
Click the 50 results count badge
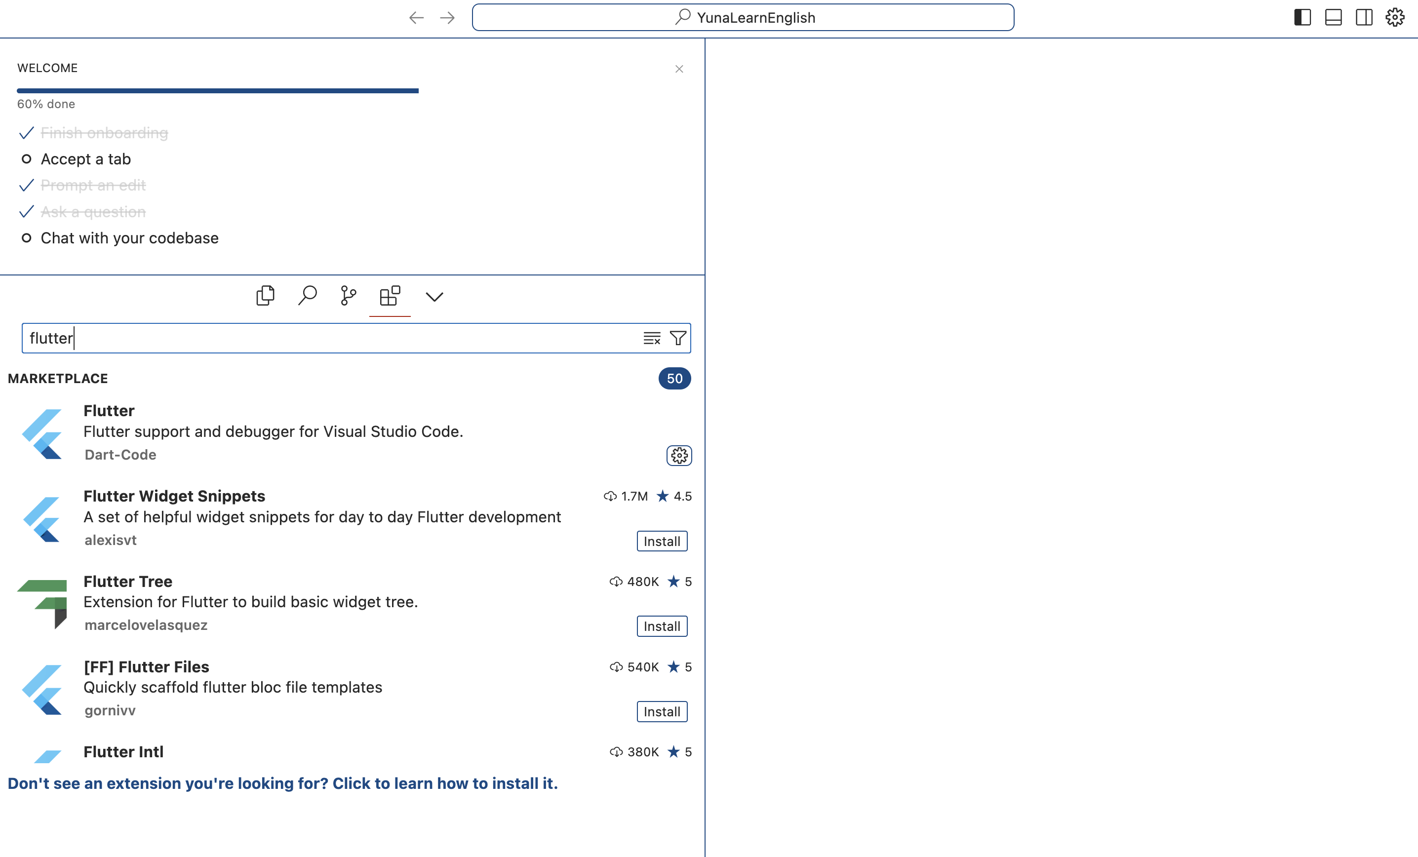point(674,379)
